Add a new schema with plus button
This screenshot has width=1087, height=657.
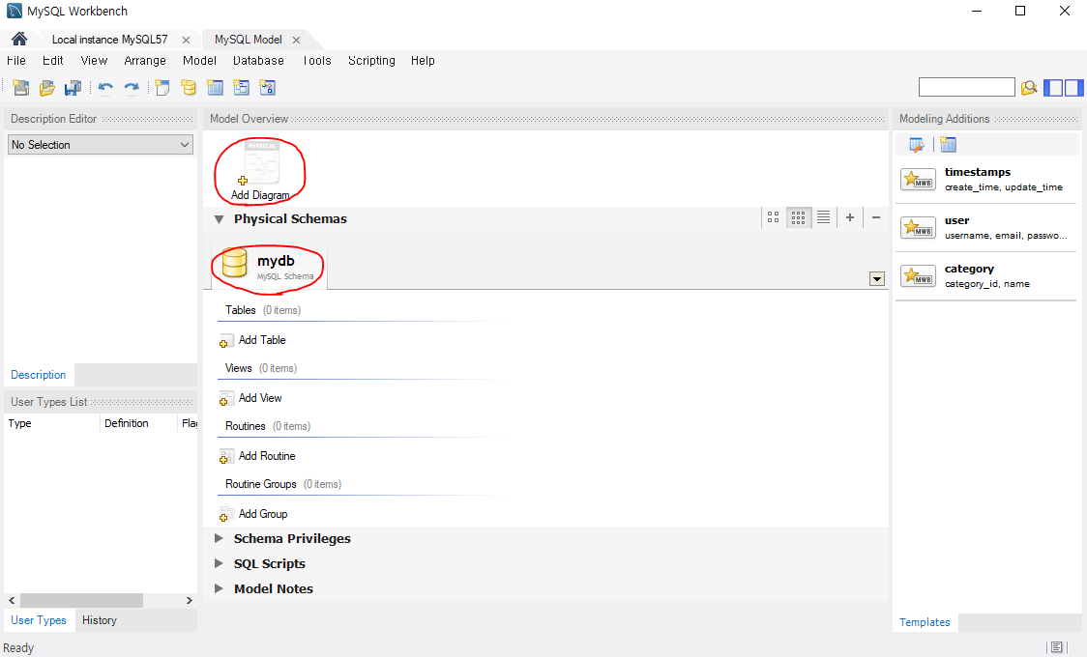click(x=850, y=217)
